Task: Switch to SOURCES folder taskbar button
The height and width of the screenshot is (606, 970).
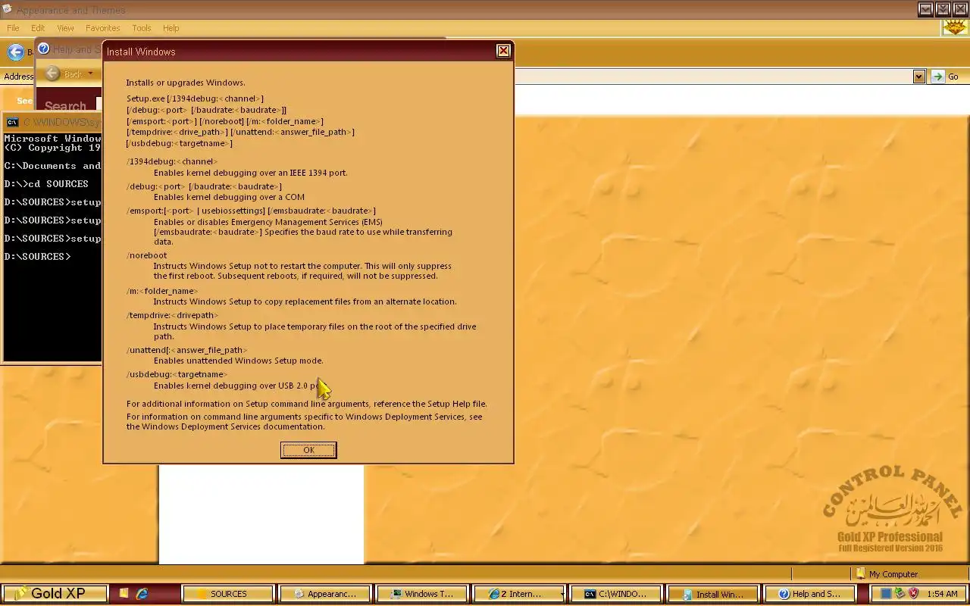Action: pos(228,594)
